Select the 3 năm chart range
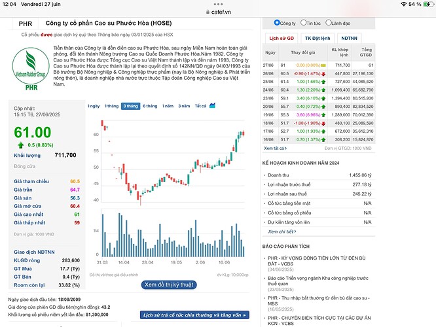Image resolution: width=436 pixels, height=327 pixels. click(184, 106)
